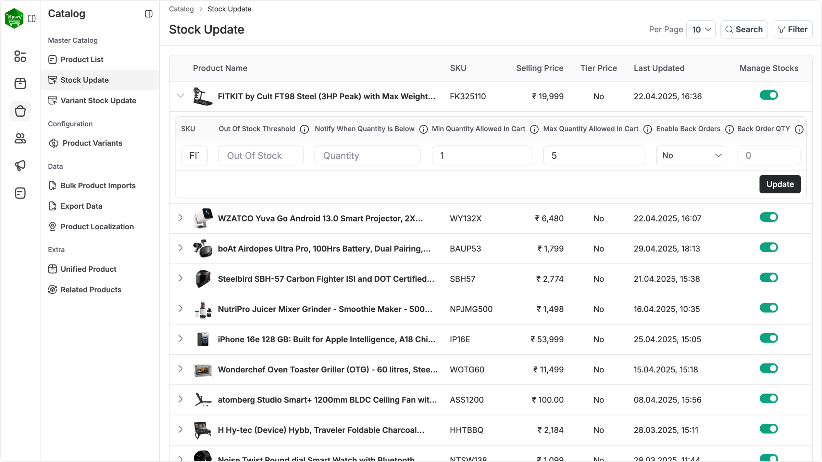
Task: Go to Catalog breadcrumb link
Action: pos(181,9)
